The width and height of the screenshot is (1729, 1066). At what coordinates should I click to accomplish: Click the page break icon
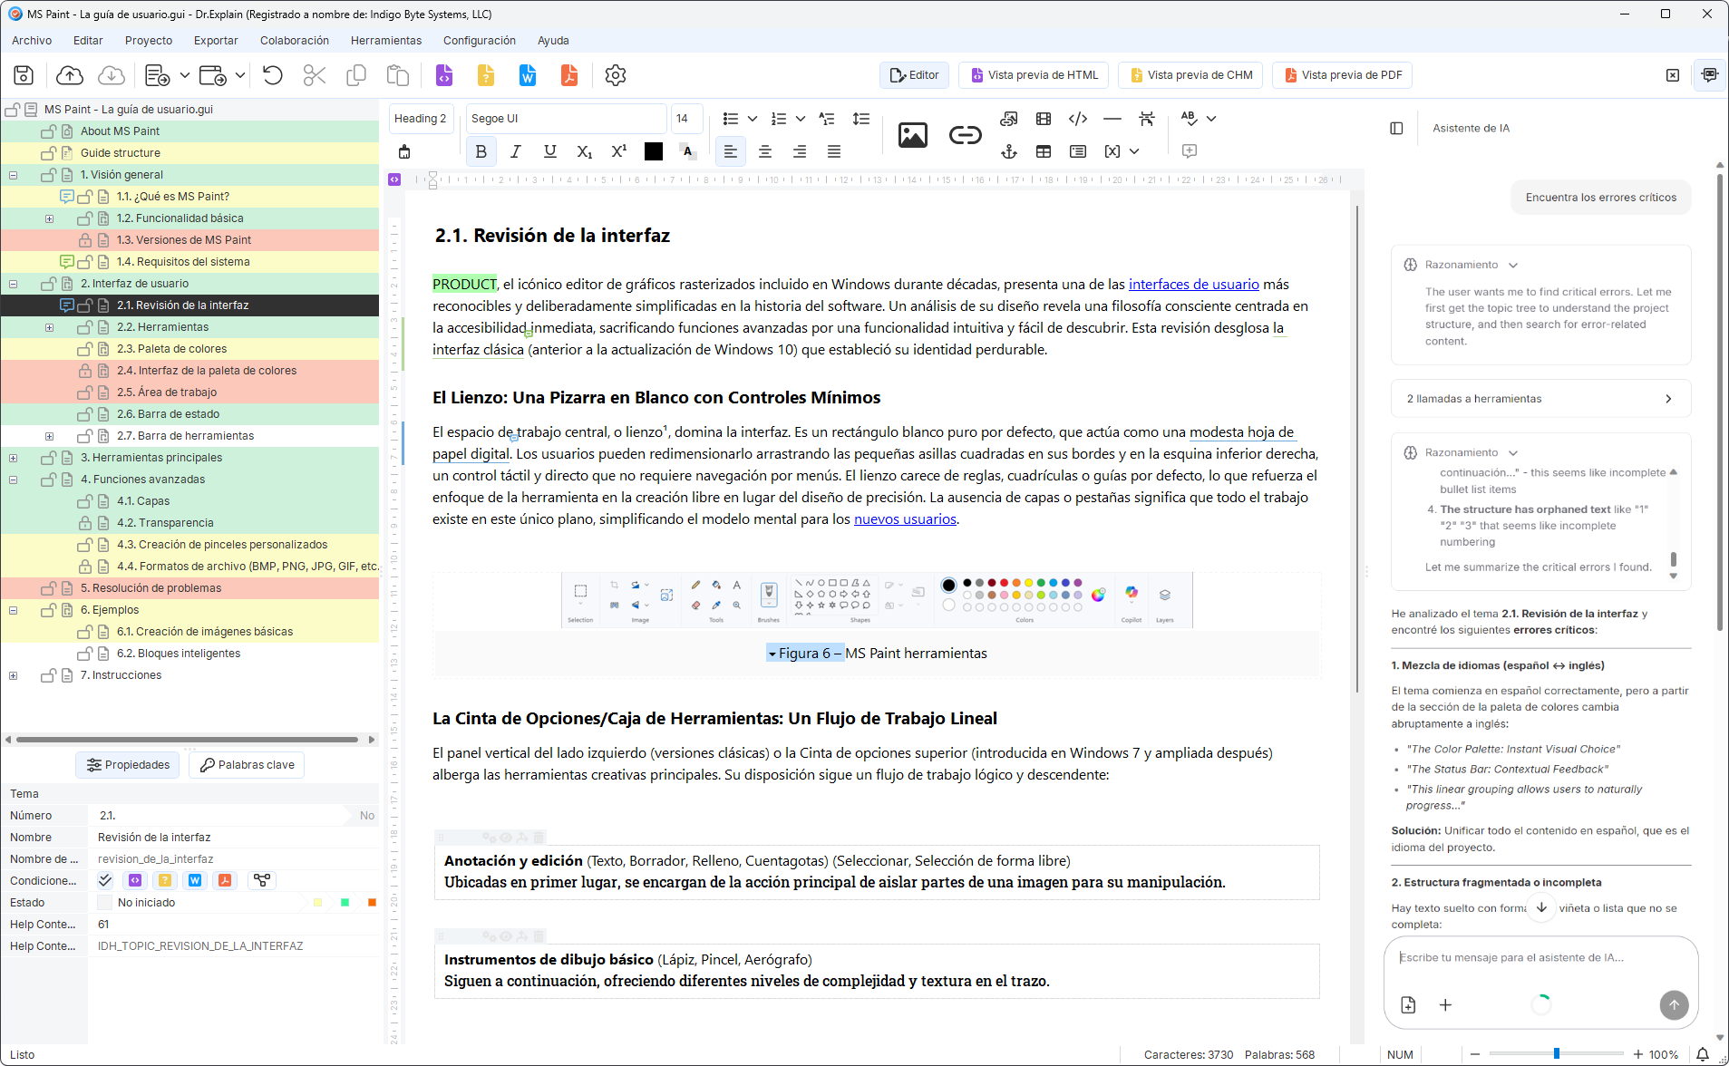pyautogui.click(x=1147, y=119)
